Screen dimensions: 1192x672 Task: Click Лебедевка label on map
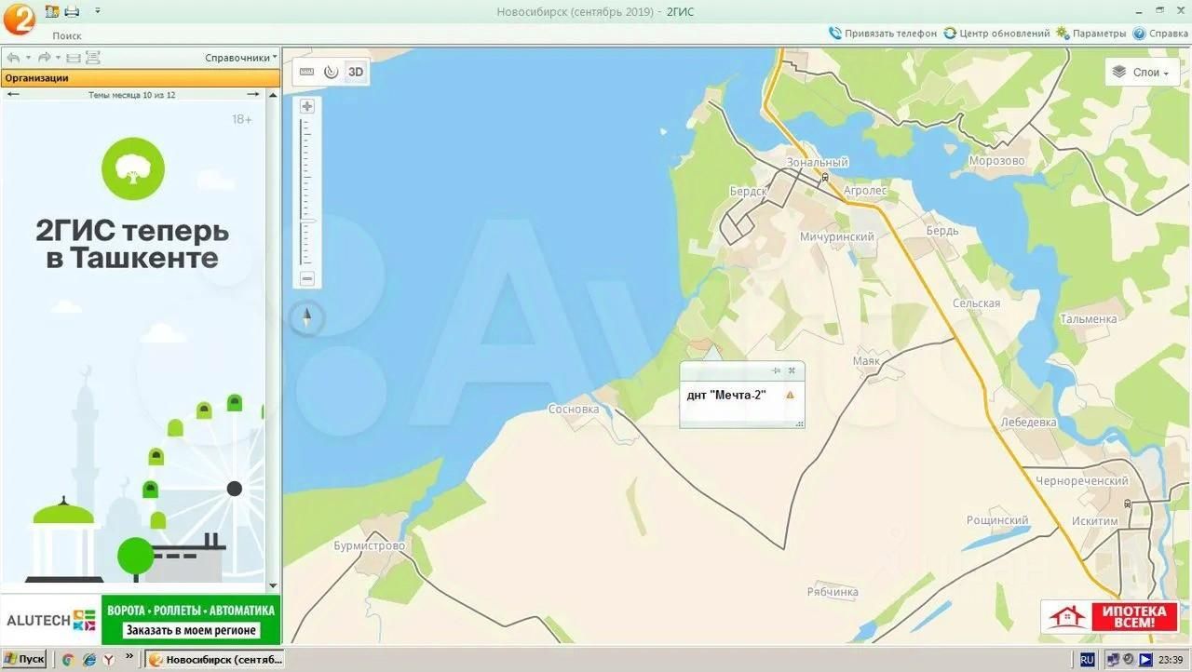coord(1028,422)
